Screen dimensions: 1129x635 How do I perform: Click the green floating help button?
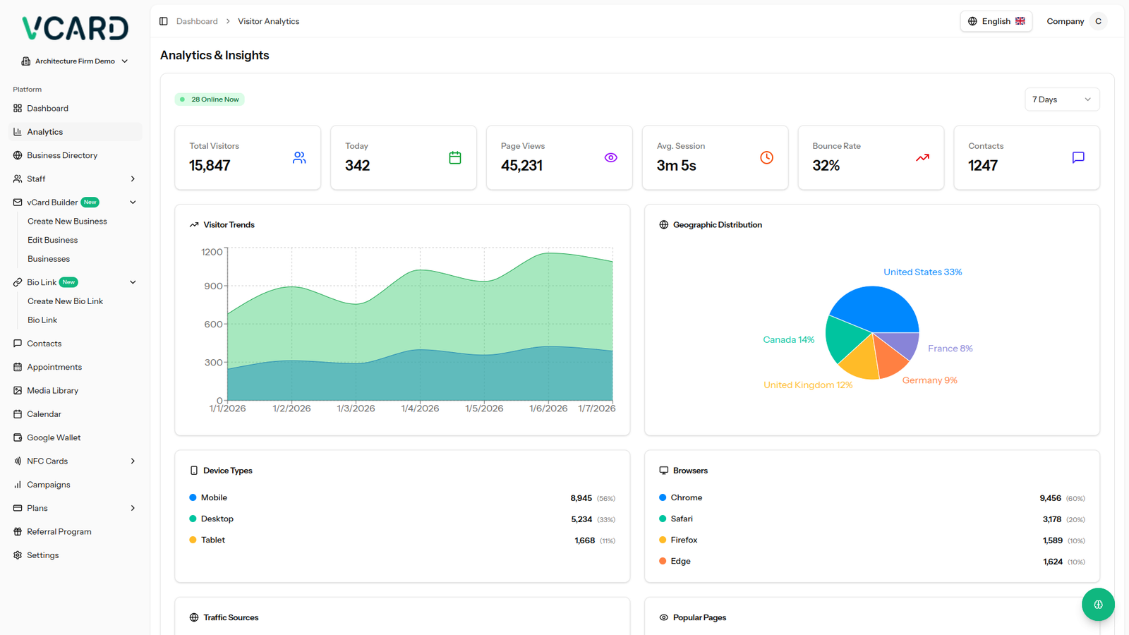pos(1098,605)
